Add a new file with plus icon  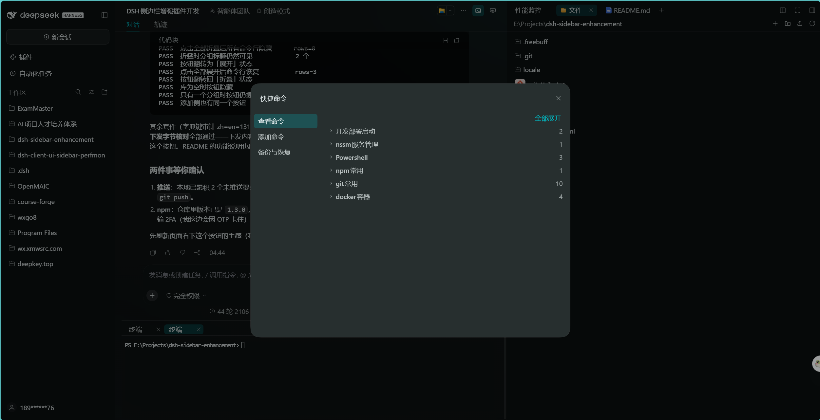pos(775,24)
